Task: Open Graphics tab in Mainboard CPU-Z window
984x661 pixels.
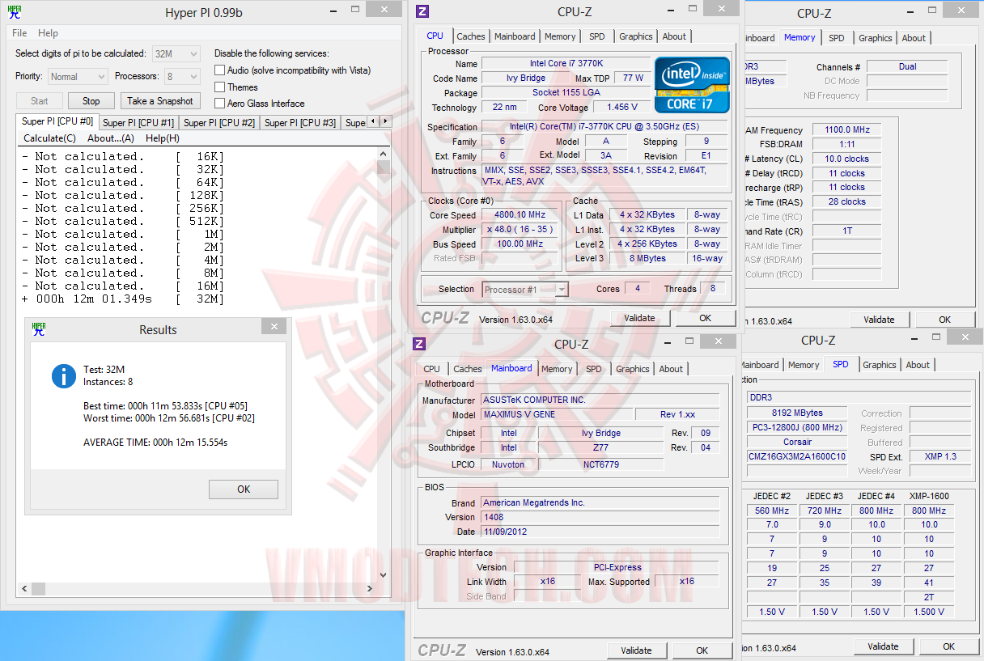Action: [633, 369]
